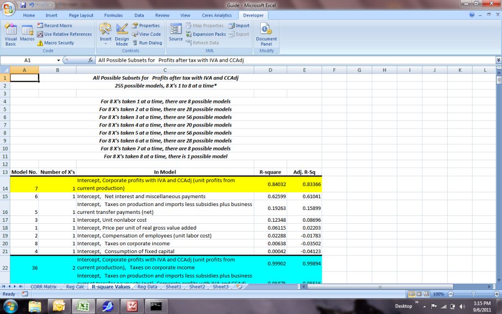502x314 pixels.
Task: Switch to the Home tab
Action: point(29,15)
